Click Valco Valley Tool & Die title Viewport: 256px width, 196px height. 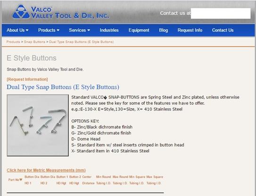[x=70, y=12]
